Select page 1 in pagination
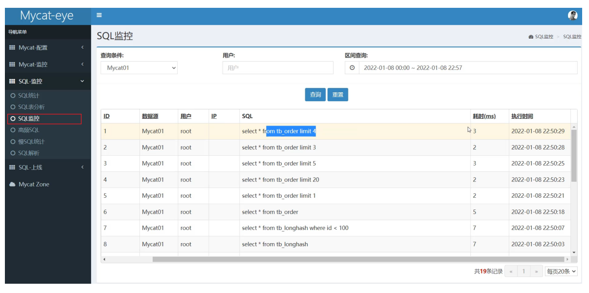Image resolution: width=589 pixels, height=293 pixels. pos(523,272)
